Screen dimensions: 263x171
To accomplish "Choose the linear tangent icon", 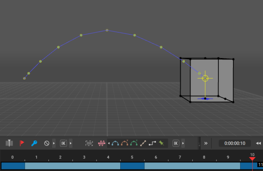I will [143, 143].
